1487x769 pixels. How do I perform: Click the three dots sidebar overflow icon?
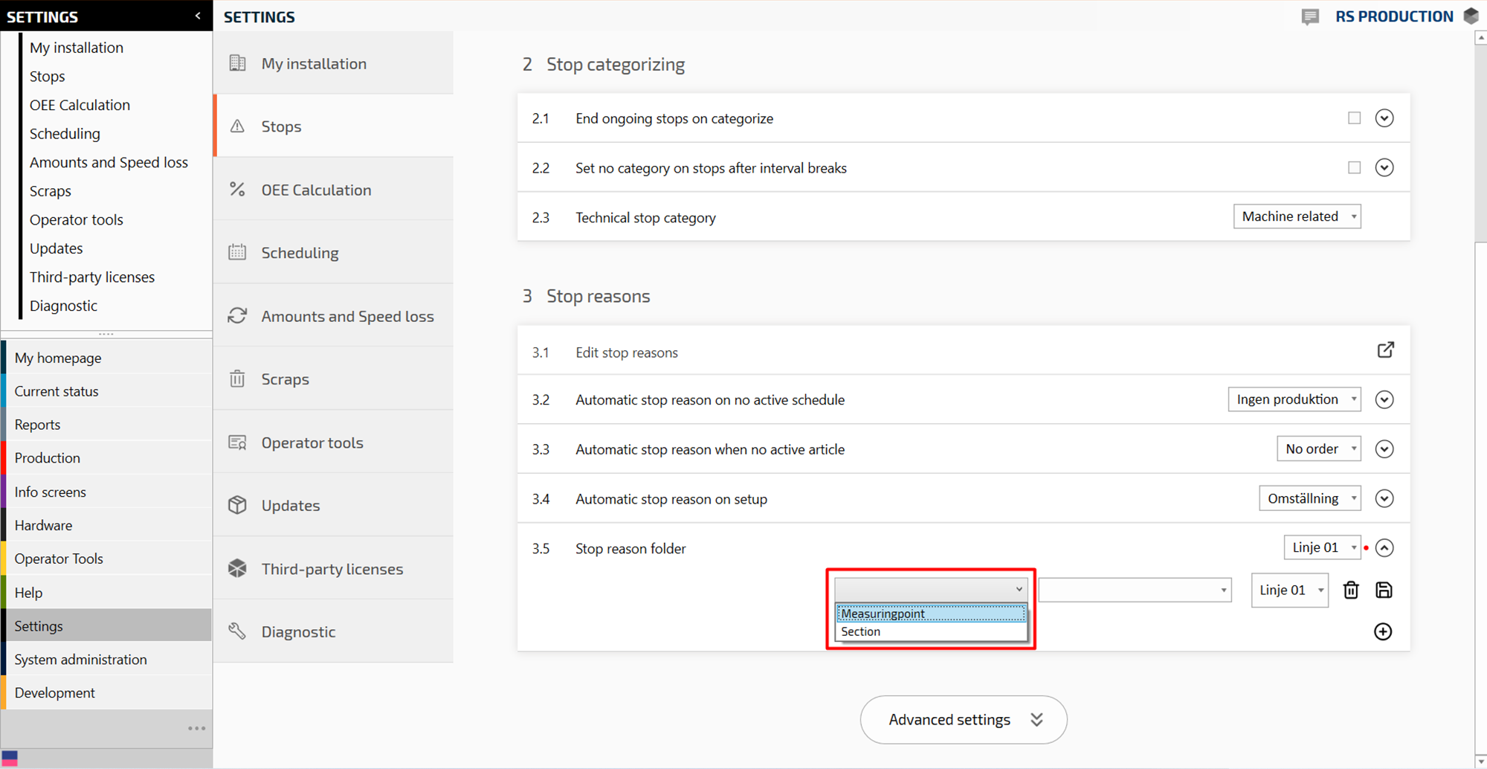[196, 728]
